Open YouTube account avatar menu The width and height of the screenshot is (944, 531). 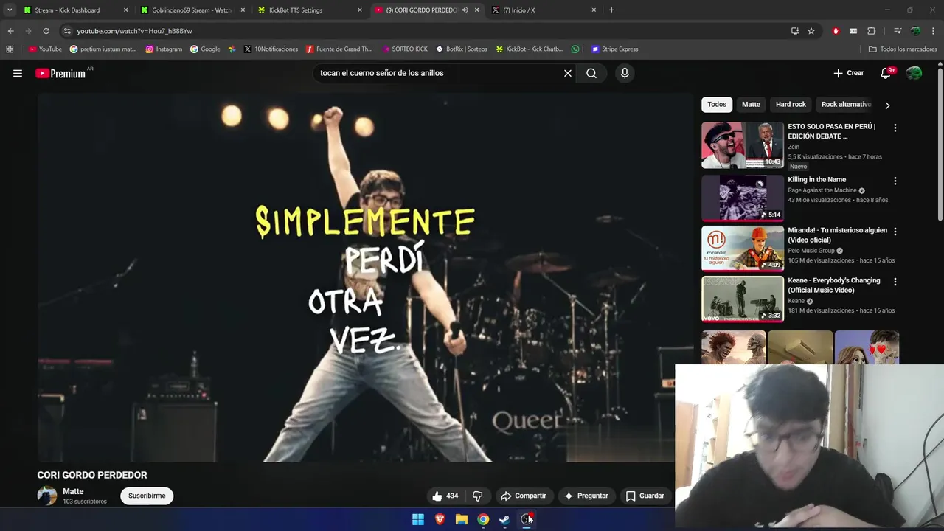[x=914, y=73]
